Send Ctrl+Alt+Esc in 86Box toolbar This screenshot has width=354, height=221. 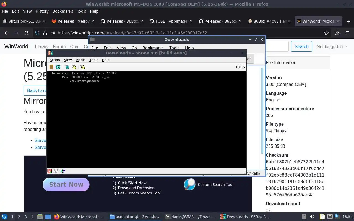coord(74,67)
